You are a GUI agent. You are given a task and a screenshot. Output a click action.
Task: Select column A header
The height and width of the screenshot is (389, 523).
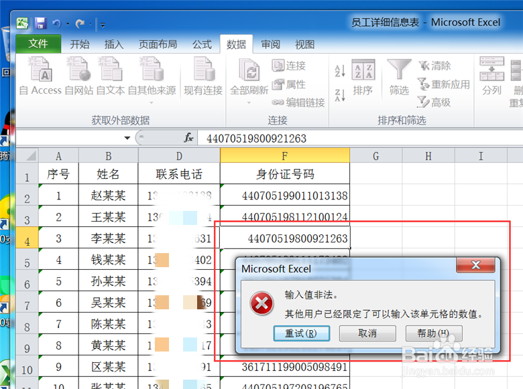click(x=58, y=156)
